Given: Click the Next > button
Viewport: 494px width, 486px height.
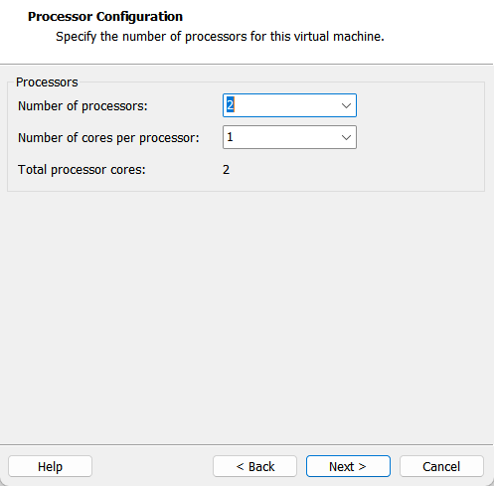Looking at the screenshot, I should [x=348, y=466].
